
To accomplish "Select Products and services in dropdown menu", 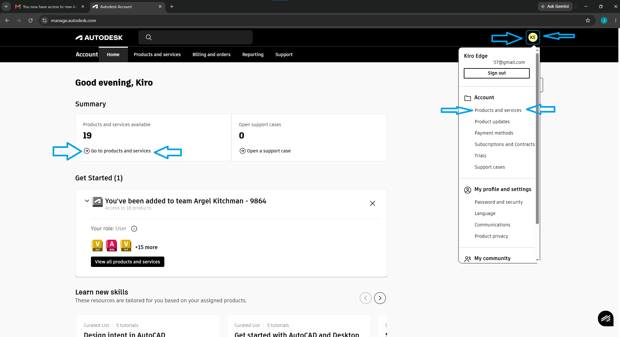I will tap(498, 110).
